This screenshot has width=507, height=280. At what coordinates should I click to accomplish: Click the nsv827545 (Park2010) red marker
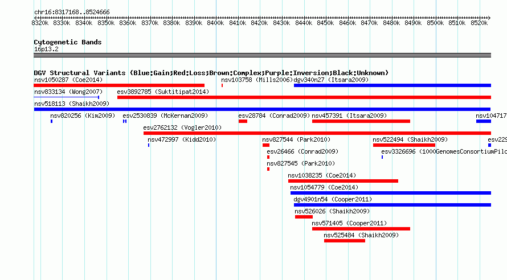tap(268, 169)
